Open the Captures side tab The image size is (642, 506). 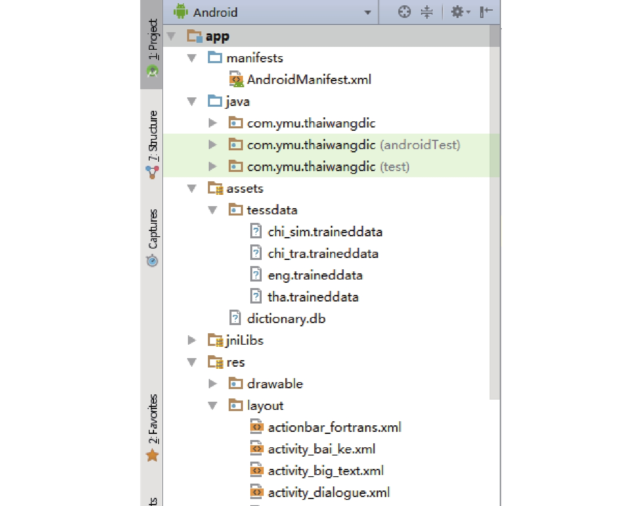(152, 238)
